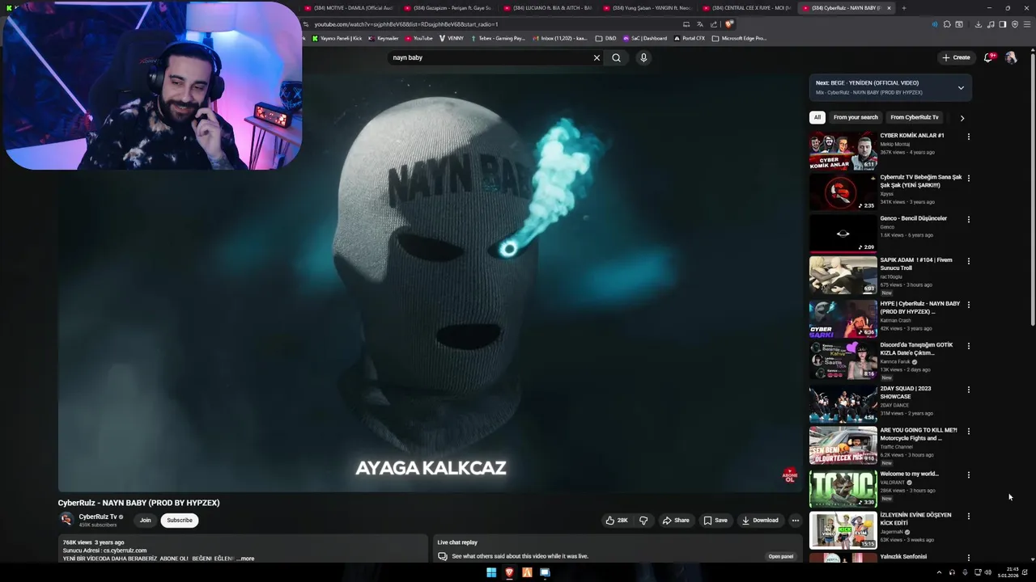Click the Create button
Image resolution: width=1036 pixels, height=582 pixels.
tap(956, 57)
